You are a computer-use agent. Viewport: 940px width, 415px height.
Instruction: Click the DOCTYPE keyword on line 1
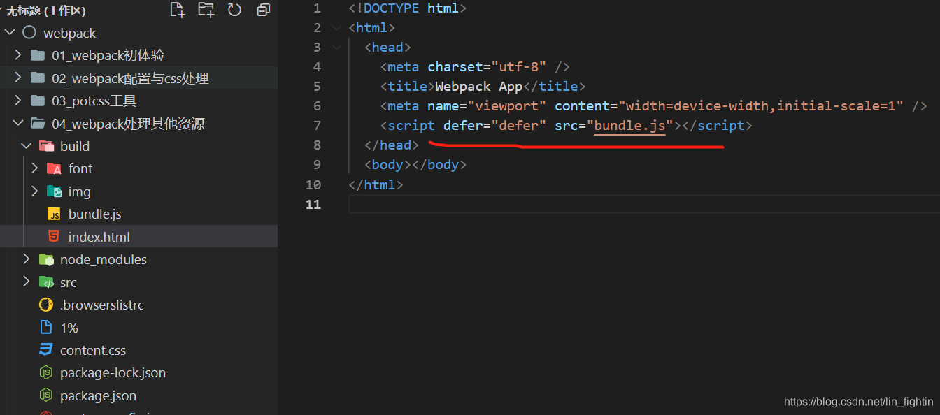click(392, 8)
